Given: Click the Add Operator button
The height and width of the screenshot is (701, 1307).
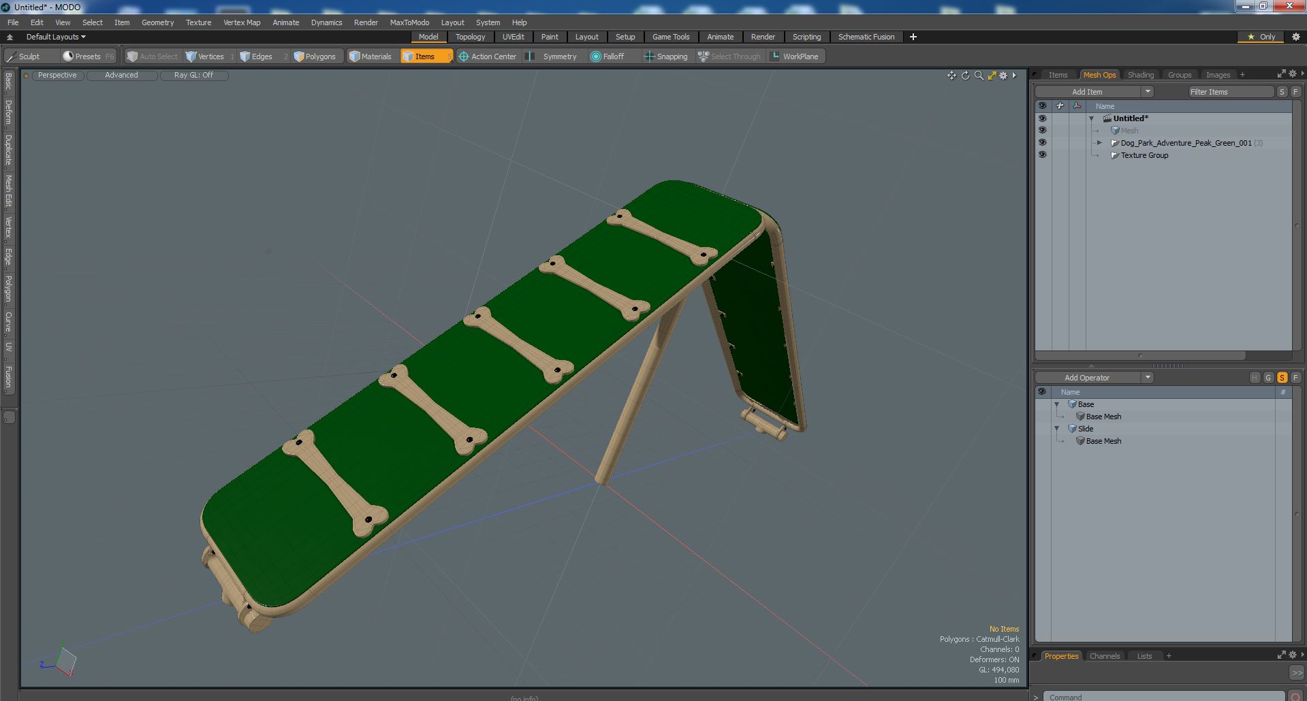Looking at the screenshot, I should (x=1087, y=378).
